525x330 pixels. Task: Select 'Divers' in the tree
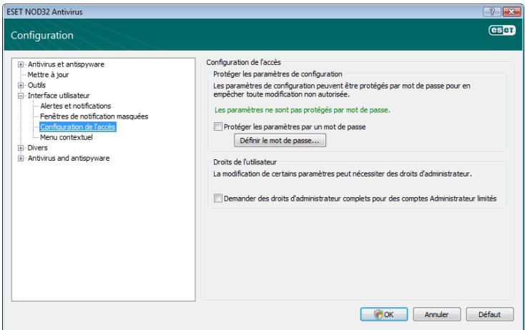[x=37, y=147]
